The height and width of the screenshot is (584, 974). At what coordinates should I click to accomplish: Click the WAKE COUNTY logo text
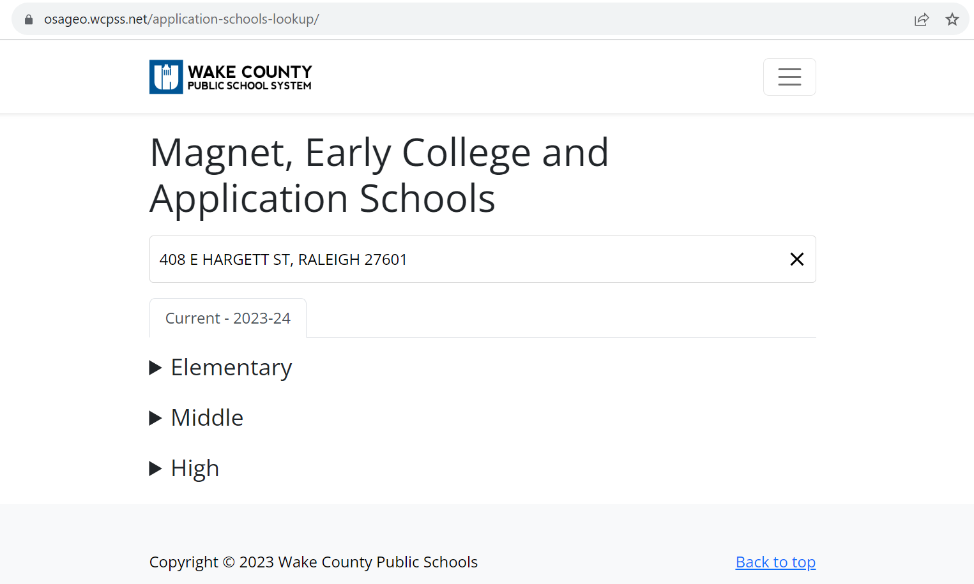(x=250, y=71)
